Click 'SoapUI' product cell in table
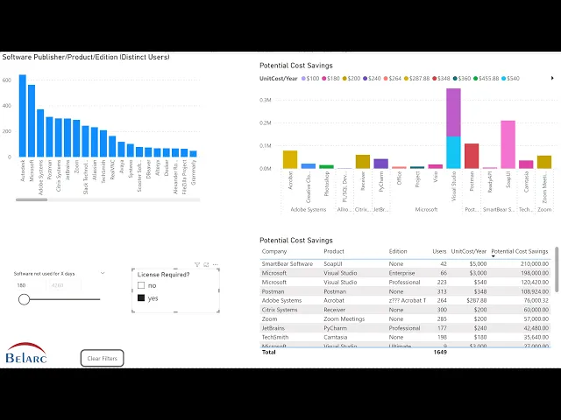The height and width of the screenshot is (420, 561). (333, 264)
